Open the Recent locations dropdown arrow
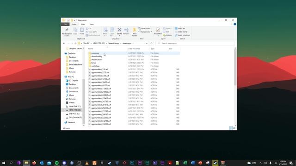The height and width of the screenshot is (166, 296). pos(72,43)
